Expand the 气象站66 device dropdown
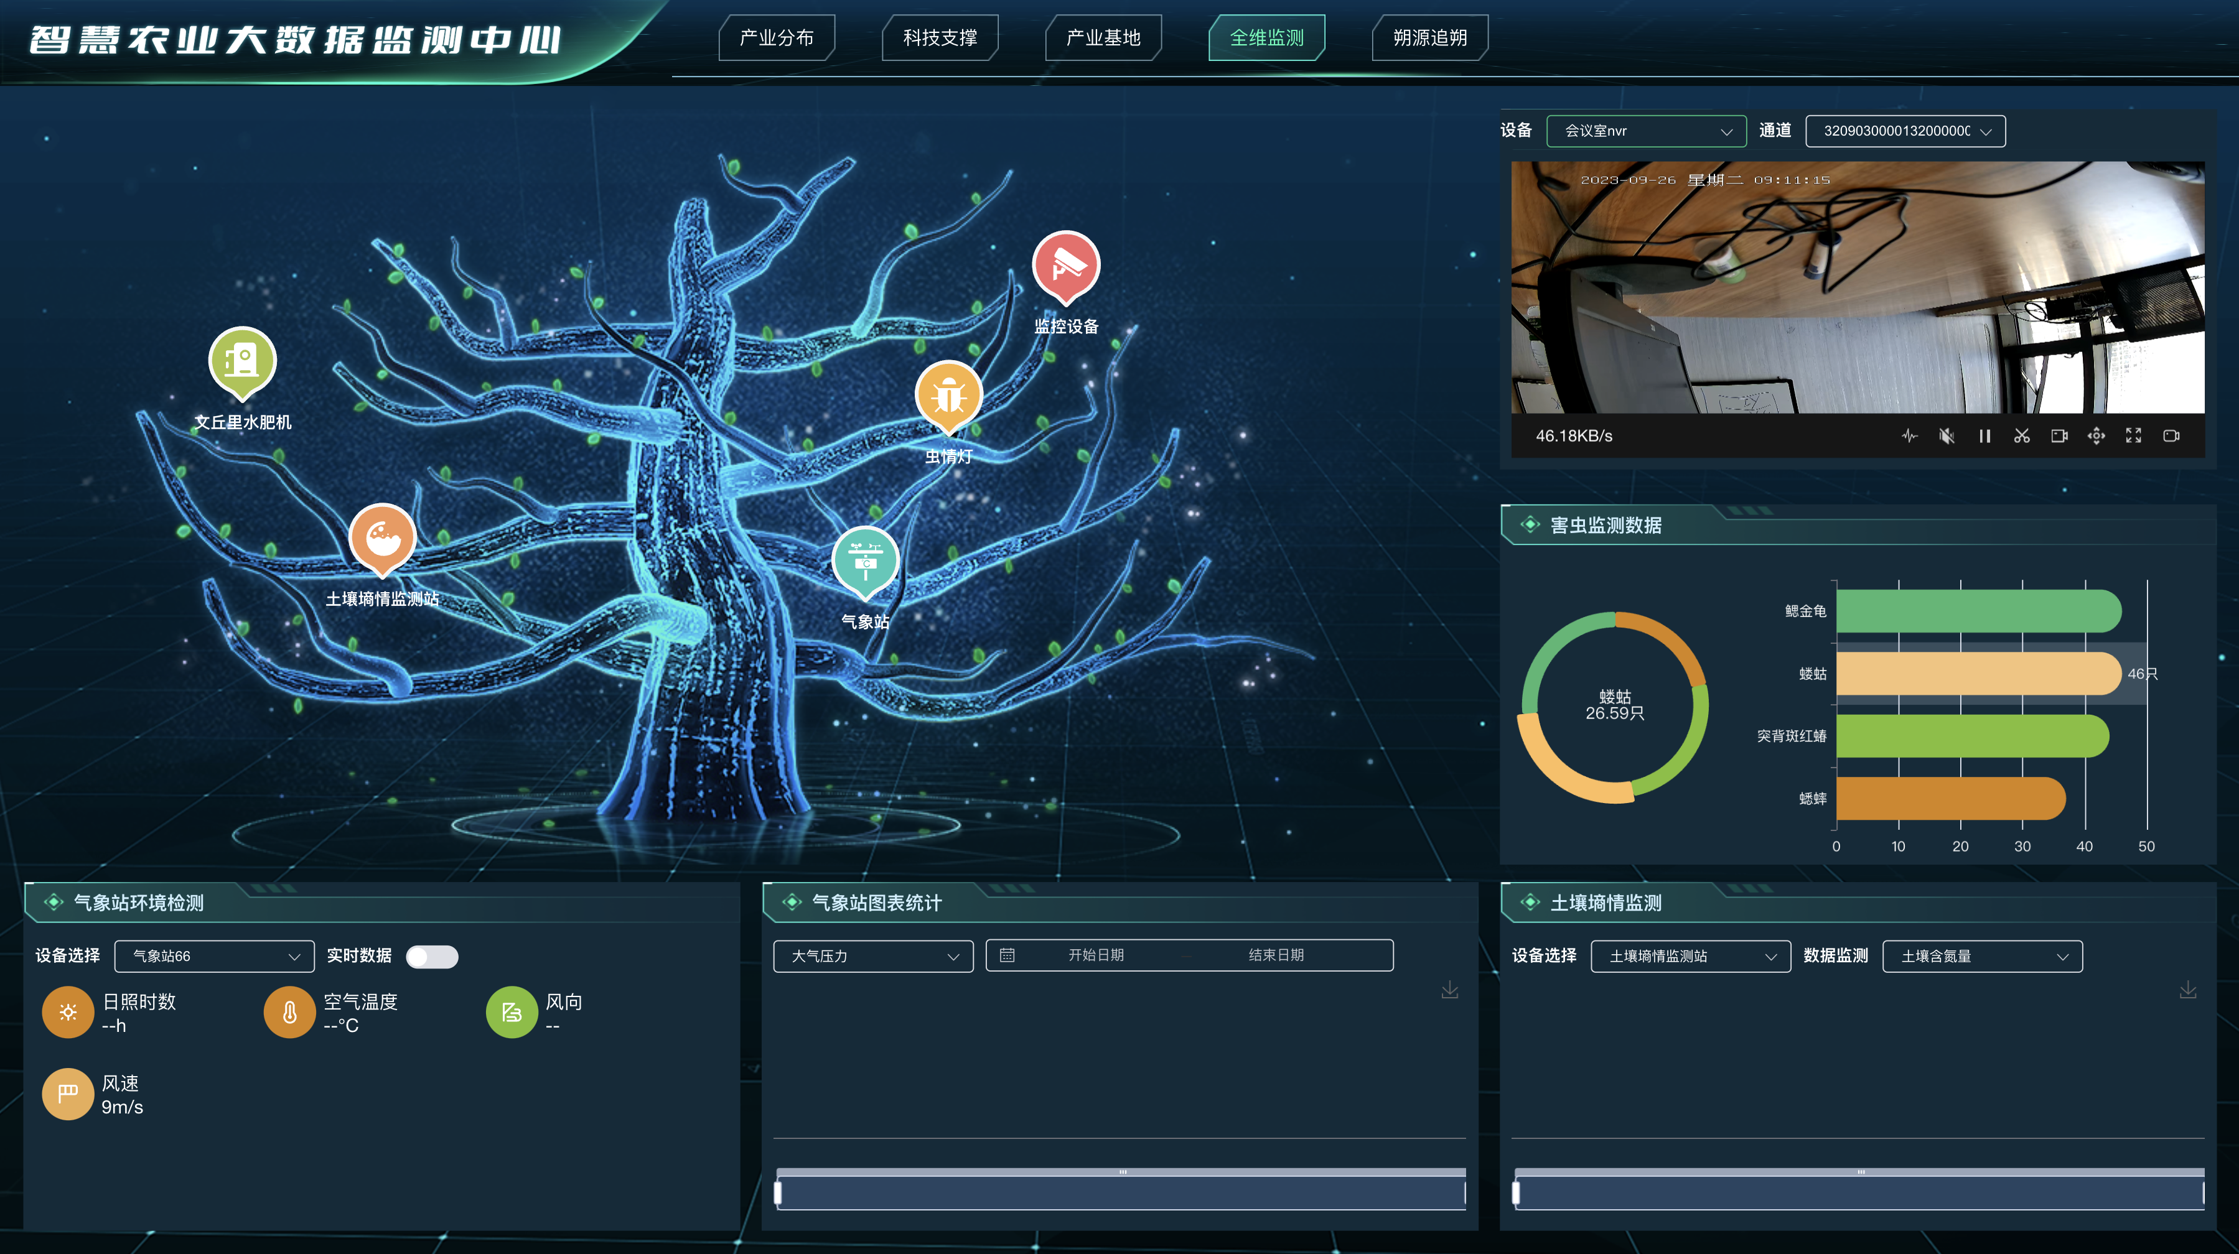This screenshot has height=1254, width=2239. (214, 956)
